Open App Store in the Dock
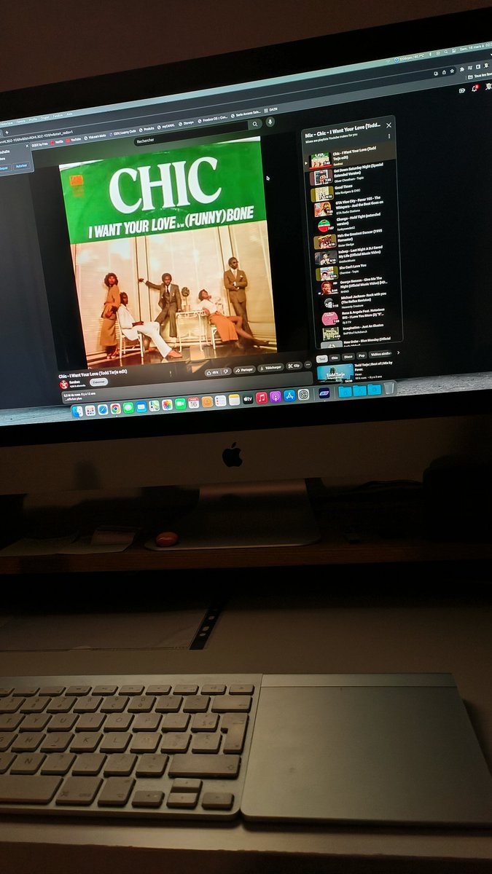Viewport: 492px width, 874px height. [289, 397]
